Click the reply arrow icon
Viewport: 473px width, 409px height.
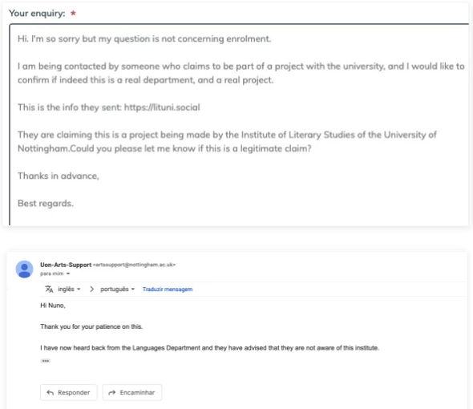[50, 392]
